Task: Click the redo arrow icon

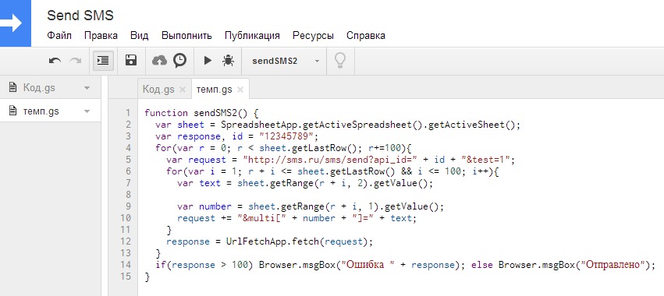Action: click(x=76, y=61)
